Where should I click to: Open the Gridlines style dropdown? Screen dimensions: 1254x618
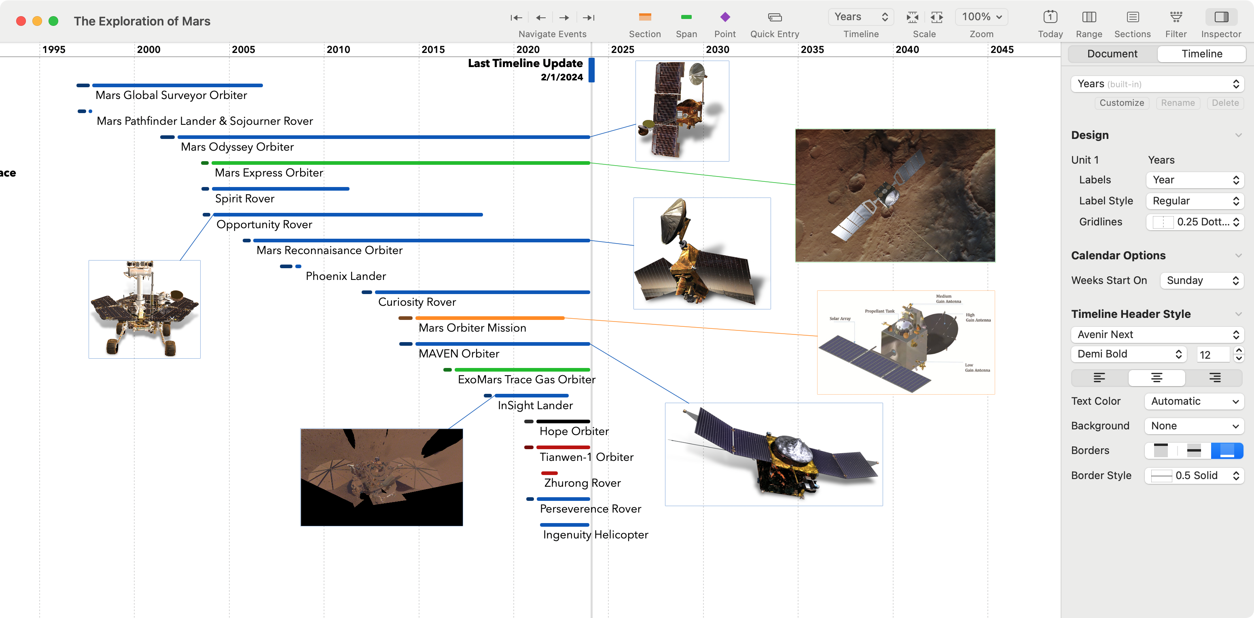1195,222
